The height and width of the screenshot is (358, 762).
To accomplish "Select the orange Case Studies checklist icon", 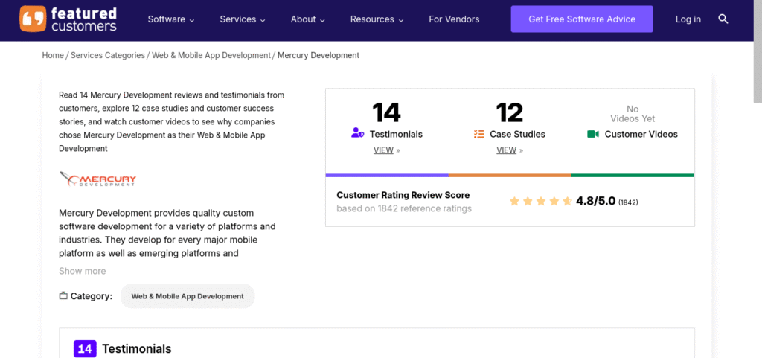I will click(478, 134).
